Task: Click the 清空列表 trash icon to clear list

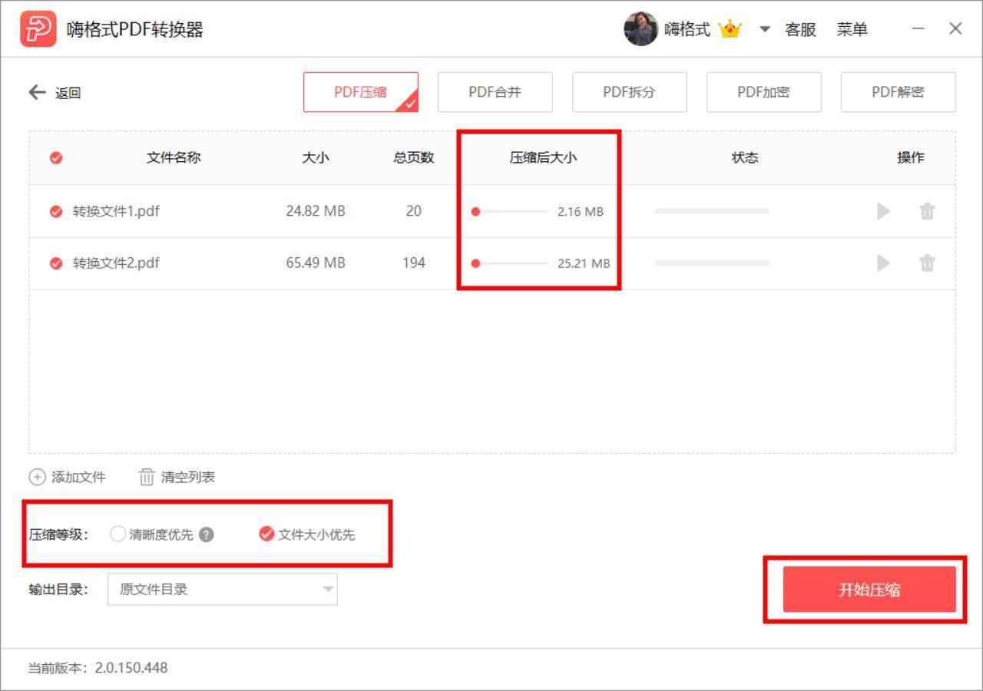Action: 146,477
